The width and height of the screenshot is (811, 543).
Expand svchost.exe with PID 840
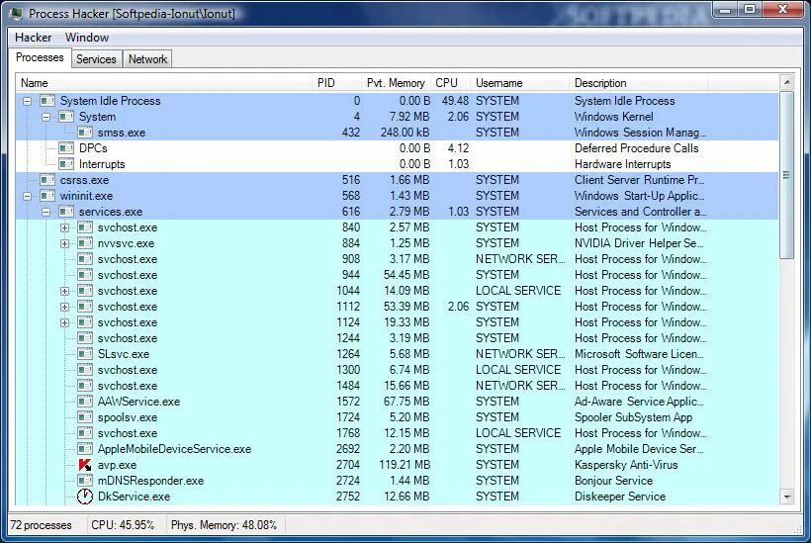pyautogui.click(x=64, y=228)
